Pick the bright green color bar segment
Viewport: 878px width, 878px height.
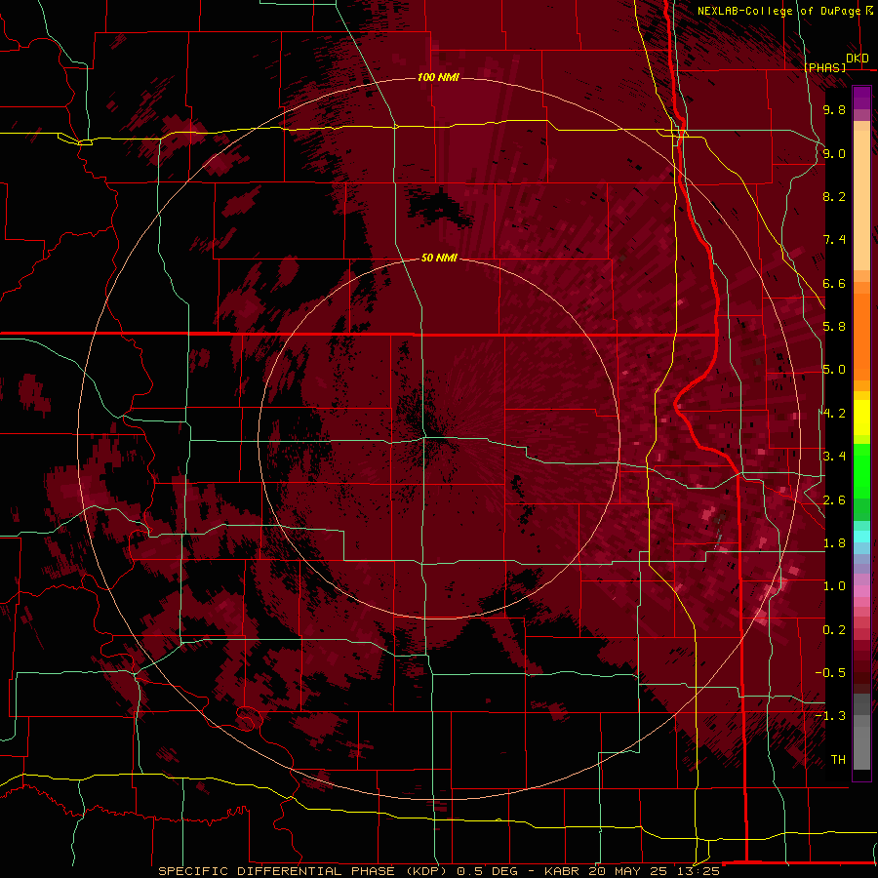pos(861,470)
